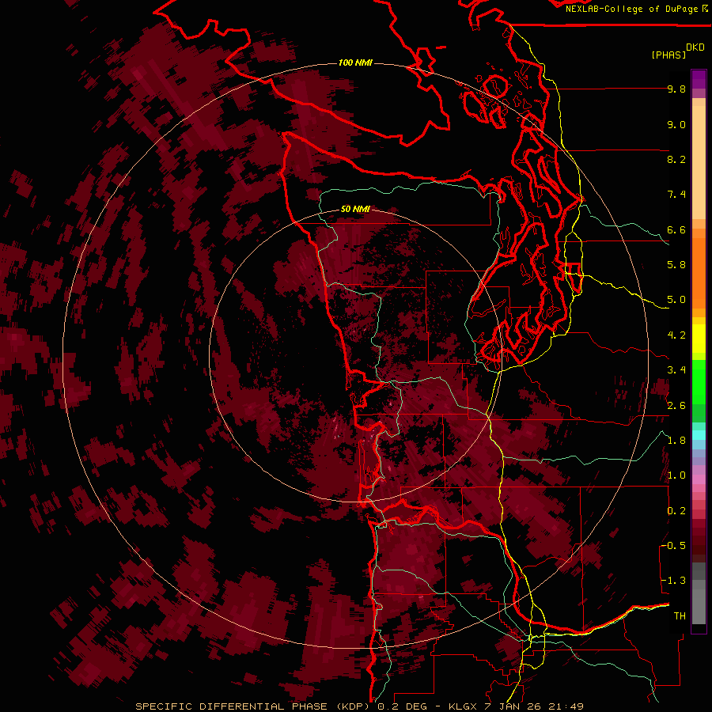Select the 4.2 scale value
Screen dimensions: 712x712
(x=676, y=335)
